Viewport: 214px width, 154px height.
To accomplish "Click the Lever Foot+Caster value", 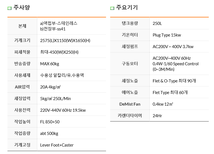I will pos(57,145).
